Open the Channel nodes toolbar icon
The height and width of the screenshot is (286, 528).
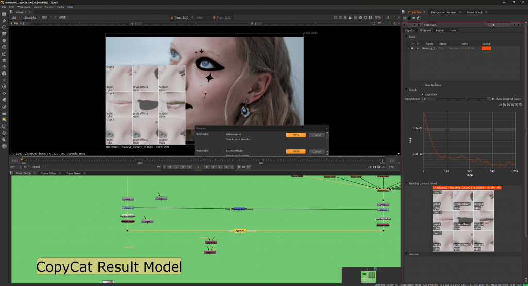[x=4, y=34]
